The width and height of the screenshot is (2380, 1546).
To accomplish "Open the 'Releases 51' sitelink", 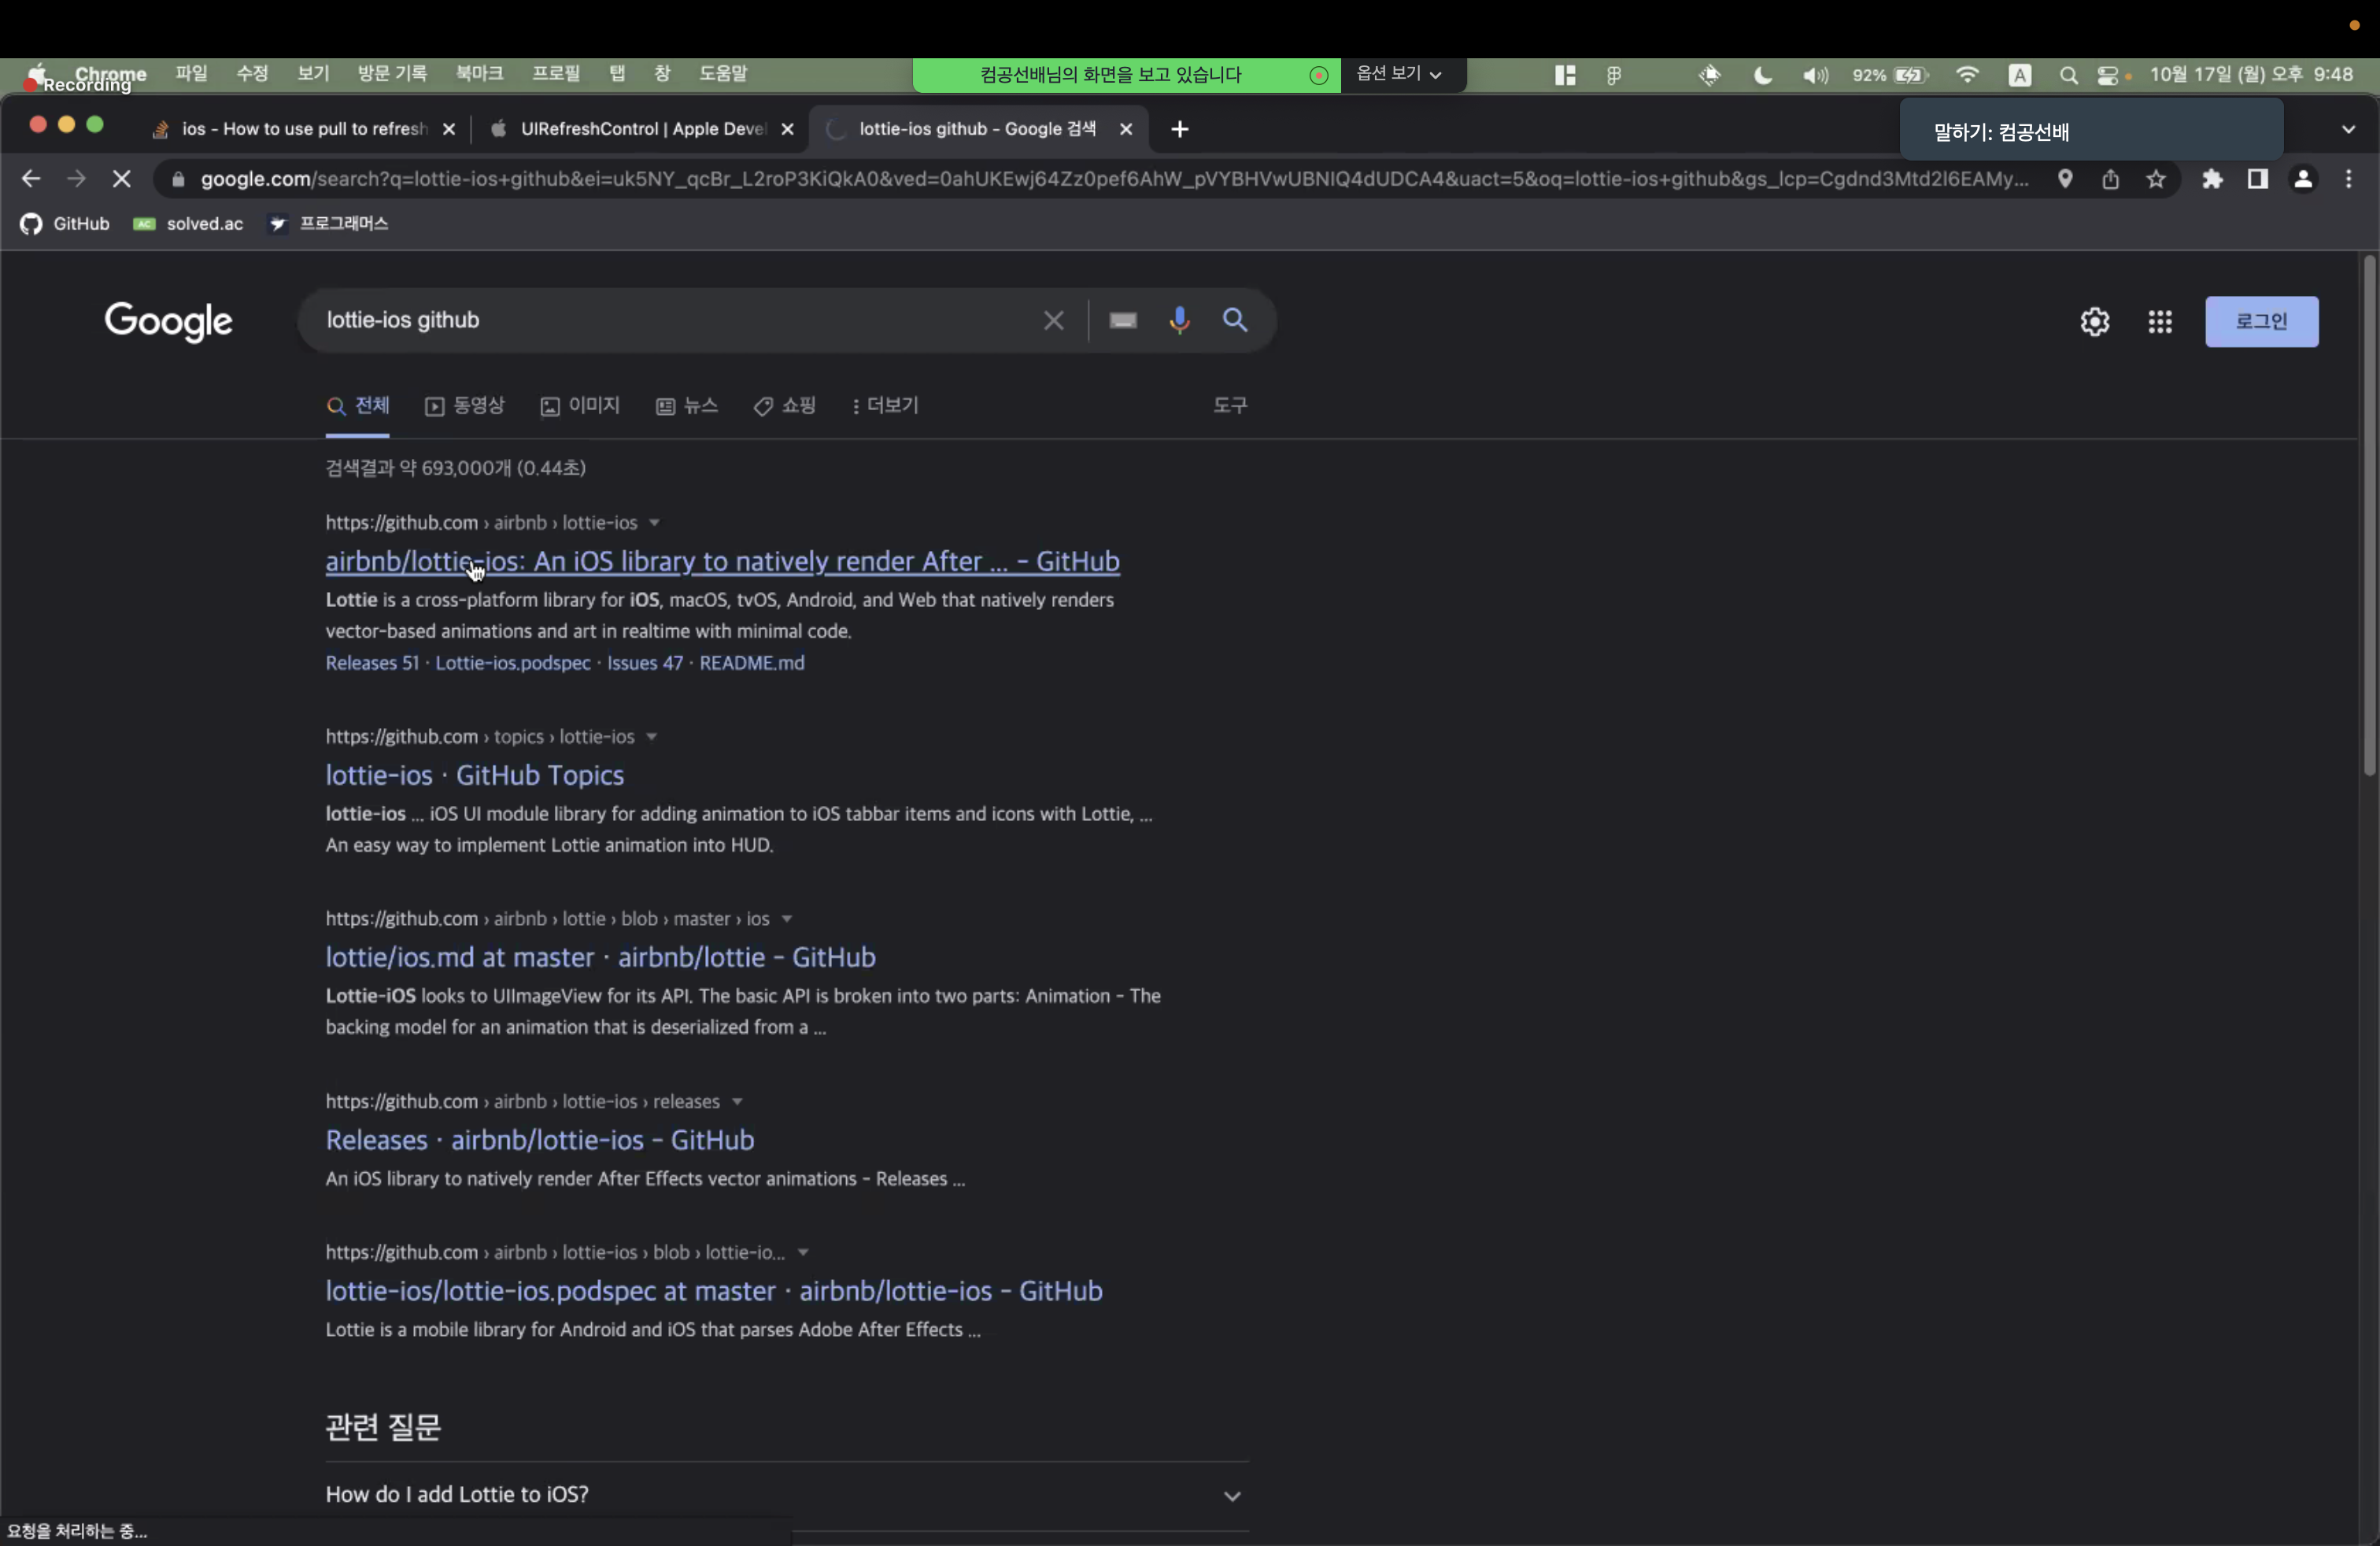I will coord(372,663).
